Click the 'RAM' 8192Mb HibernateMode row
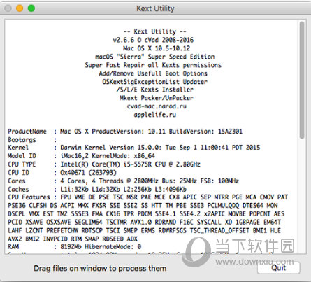 click(x=75, y=246)
